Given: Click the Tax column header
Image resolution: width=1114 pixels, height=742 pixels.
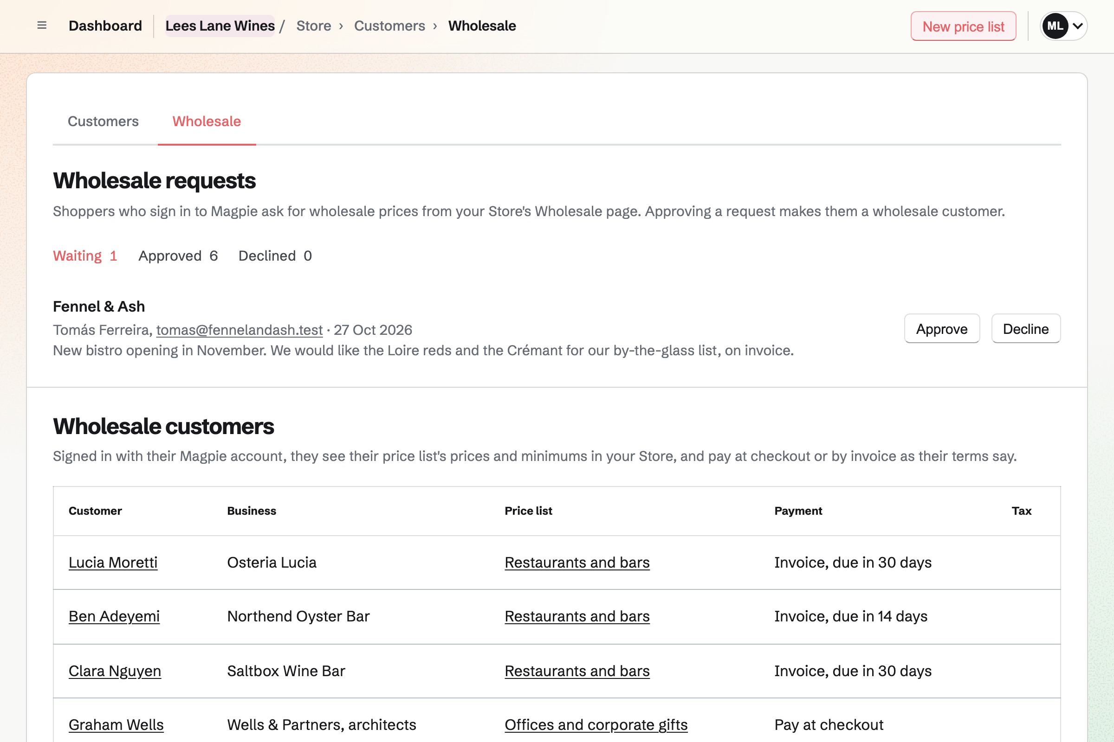Looking at the screenshot, I should 1022,511.
